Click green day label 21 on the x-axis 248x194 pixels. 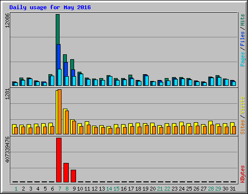[160, 189]
